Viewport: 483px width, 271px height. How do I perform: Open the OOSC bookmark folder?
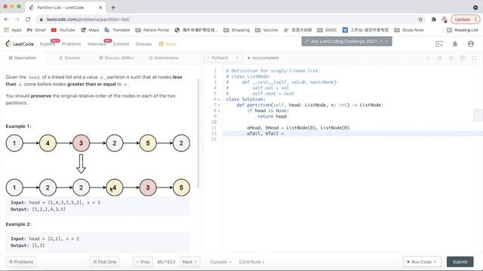[x=327, y=30]
